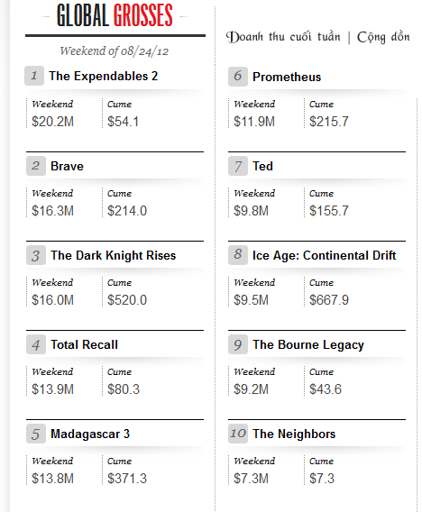Click the Doanh thu cuối tuần label
Viewport: 422px width, 512px height.
283,37
